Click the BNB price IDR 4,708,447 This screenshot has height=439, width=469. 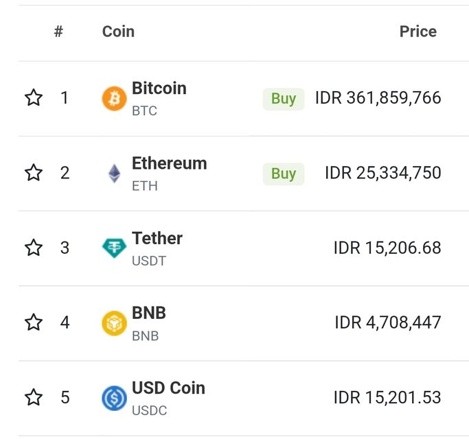tap(388, 322)
